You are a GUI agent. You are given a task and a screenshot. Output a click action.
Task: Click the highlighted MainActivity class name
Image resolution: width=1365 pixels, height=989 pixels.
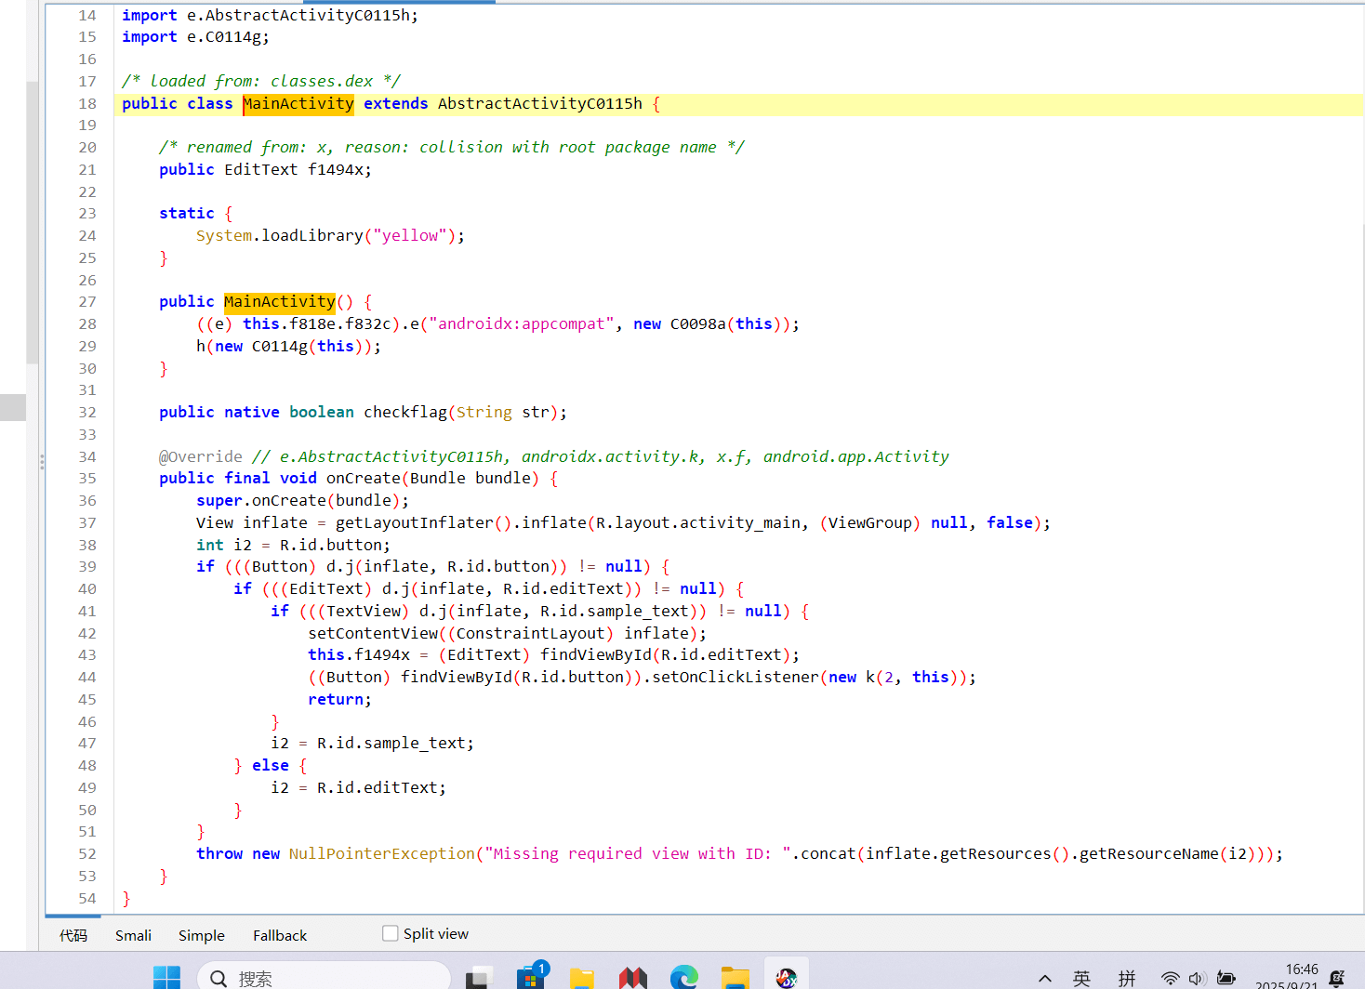[298, 103]
